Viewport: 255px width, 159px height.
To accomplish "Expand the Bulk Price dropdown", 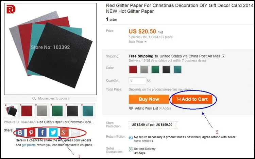I will click(137, 42).
